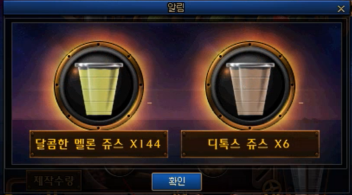Click the silver lid of the detox juice cup
This screenshot has height=195, width=352.
250,65
